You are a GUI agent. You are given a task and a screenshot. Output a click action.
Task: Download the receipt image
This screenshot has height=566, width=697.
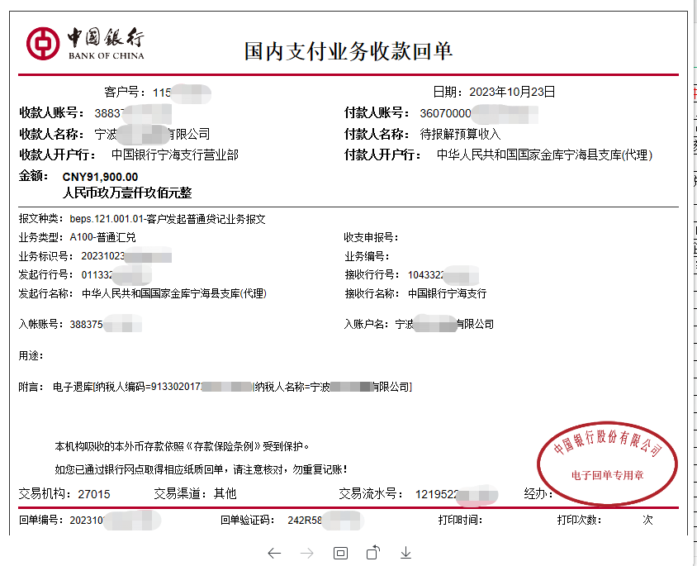pyautogui.click(x=405, y=553)
